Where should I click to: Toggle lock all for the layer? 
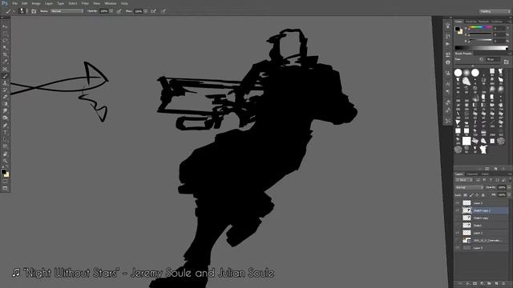point(483,195)
